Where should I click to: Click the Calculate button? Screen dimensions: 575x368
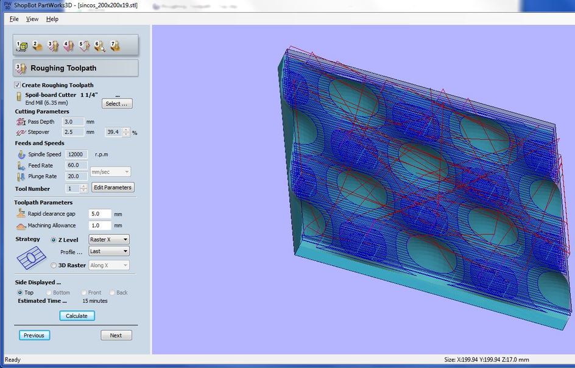click(x=77, y=316)
